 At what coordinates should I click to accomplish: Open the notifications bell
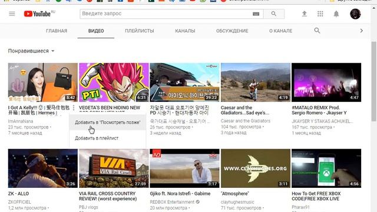click(336, 14)
